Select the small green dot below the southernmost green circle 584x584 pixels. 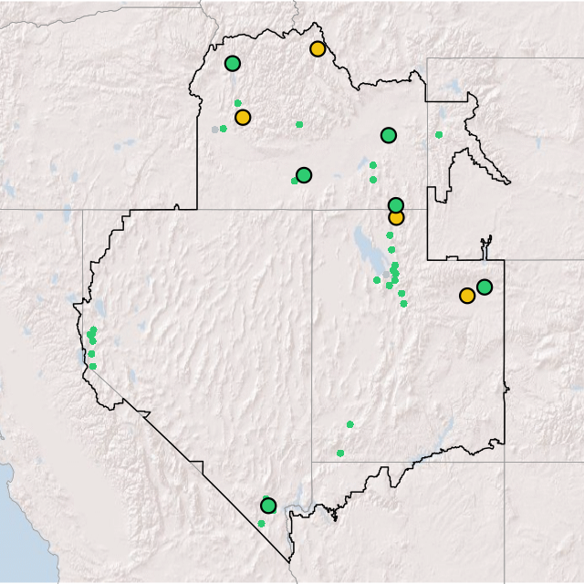(261, 524)
